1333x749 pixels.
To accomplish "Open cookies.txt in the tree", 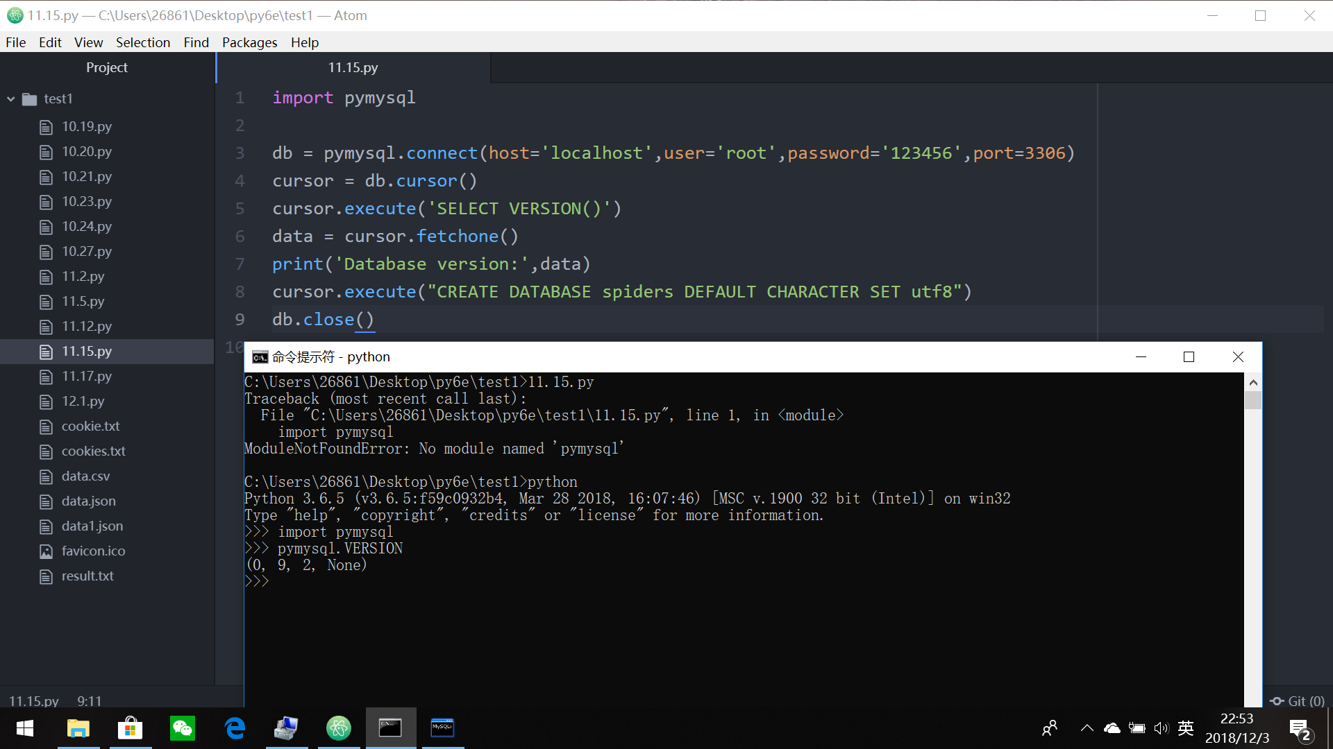I will tap(94, 451).
